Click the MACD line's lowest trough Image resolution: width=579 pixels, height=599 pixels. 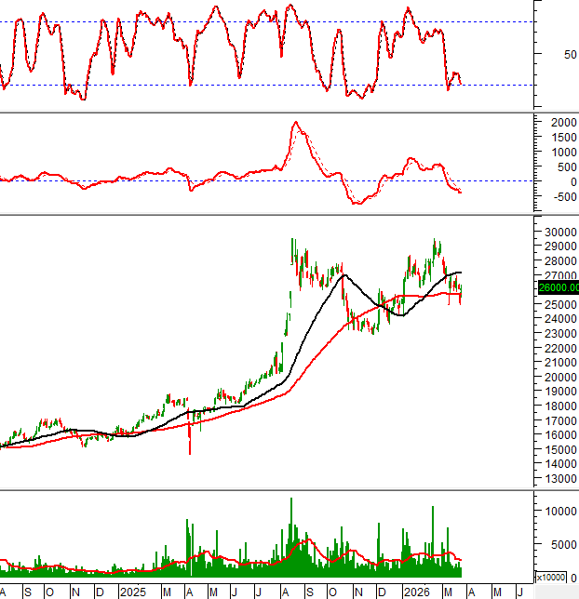(357, 202)
